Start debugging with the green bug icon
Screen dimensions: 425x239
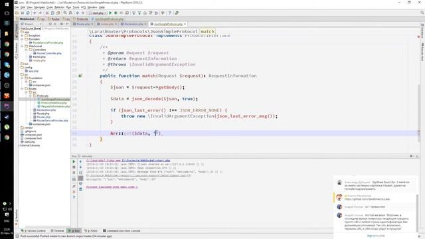pos(116,13)
